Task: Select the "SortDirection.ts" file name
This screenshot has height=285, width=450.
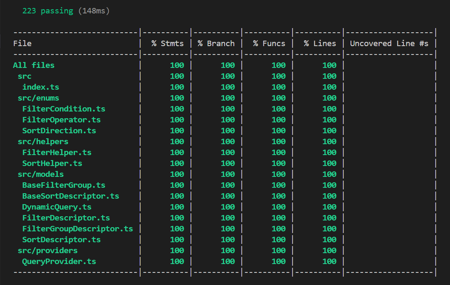Action: 59,131
